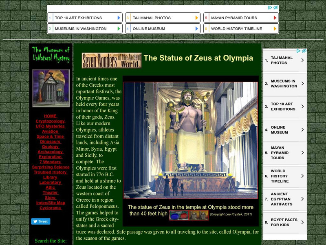Click banner ad text World History Timeline
326x245 pixels.
pyautogui.click(x=236, y=29)
